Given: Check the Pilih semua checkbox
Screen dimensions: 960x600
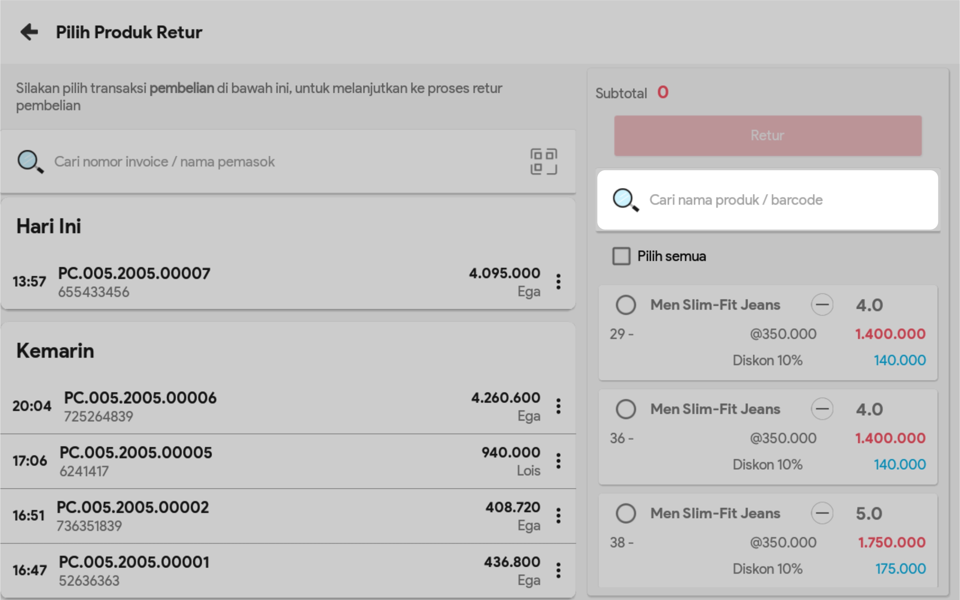Looking at the screenshot, I should click(x=621, y=256).
